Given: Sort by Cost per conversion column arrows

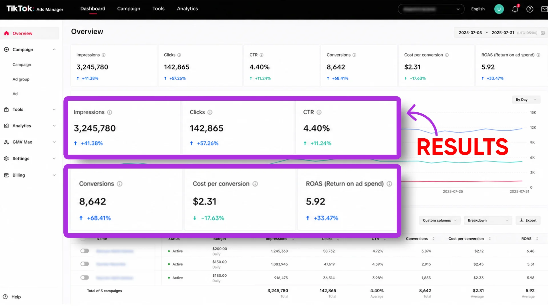Looking at the screenshot, I should point(490,239).
